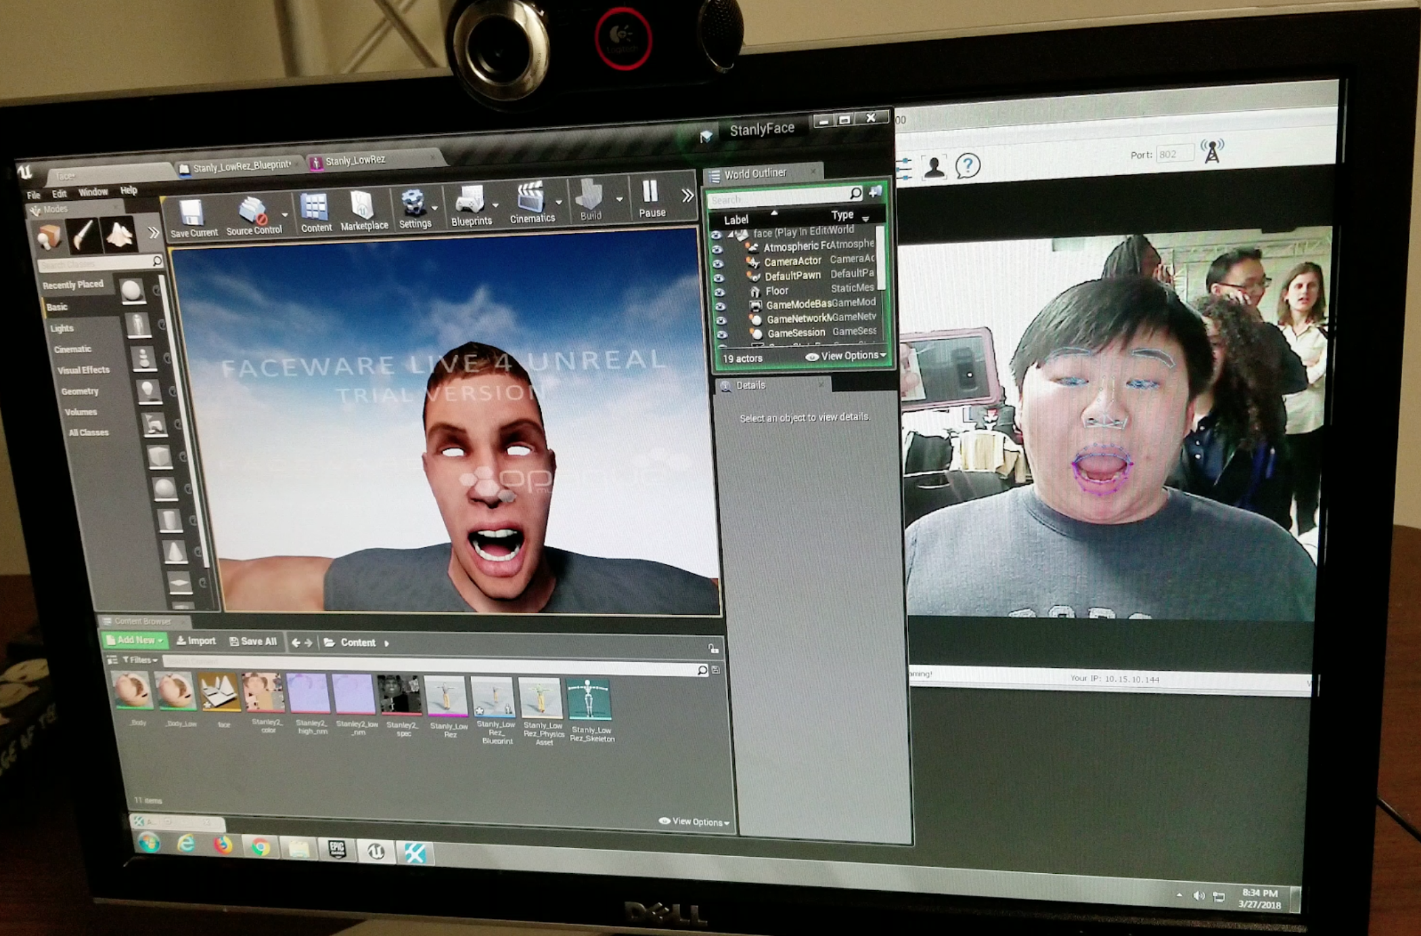The height and width of the screenshot is (936, 1421).
Task: Select the Recently Placed category
Action: pos(73,285)
